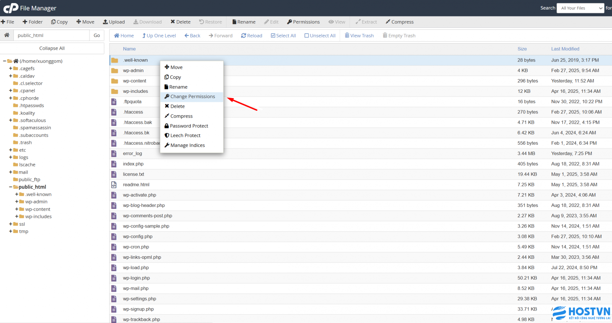Create a new folder with + Folder
Screen dimensions: 612x323
33,22
